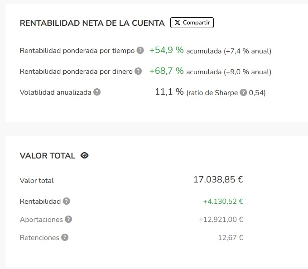308x269 pixels.
Task: Click the VALOR TOTAL section heading
Action: (48, 156)
